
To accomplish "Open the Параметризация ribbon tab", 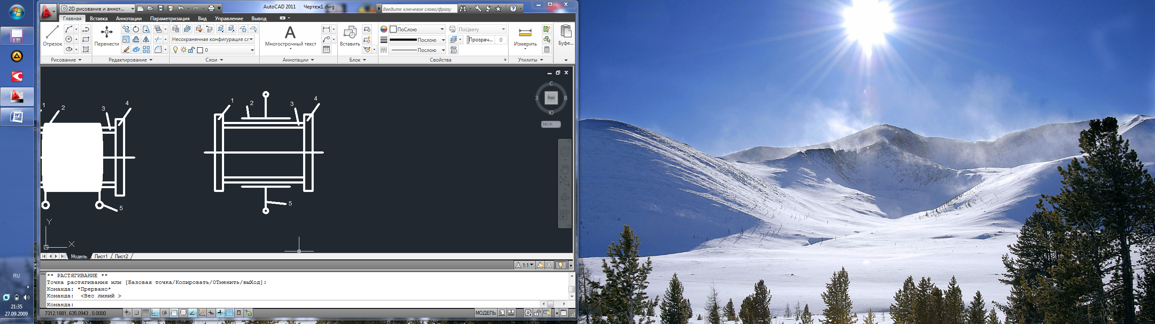I will (x=170, y=18).
